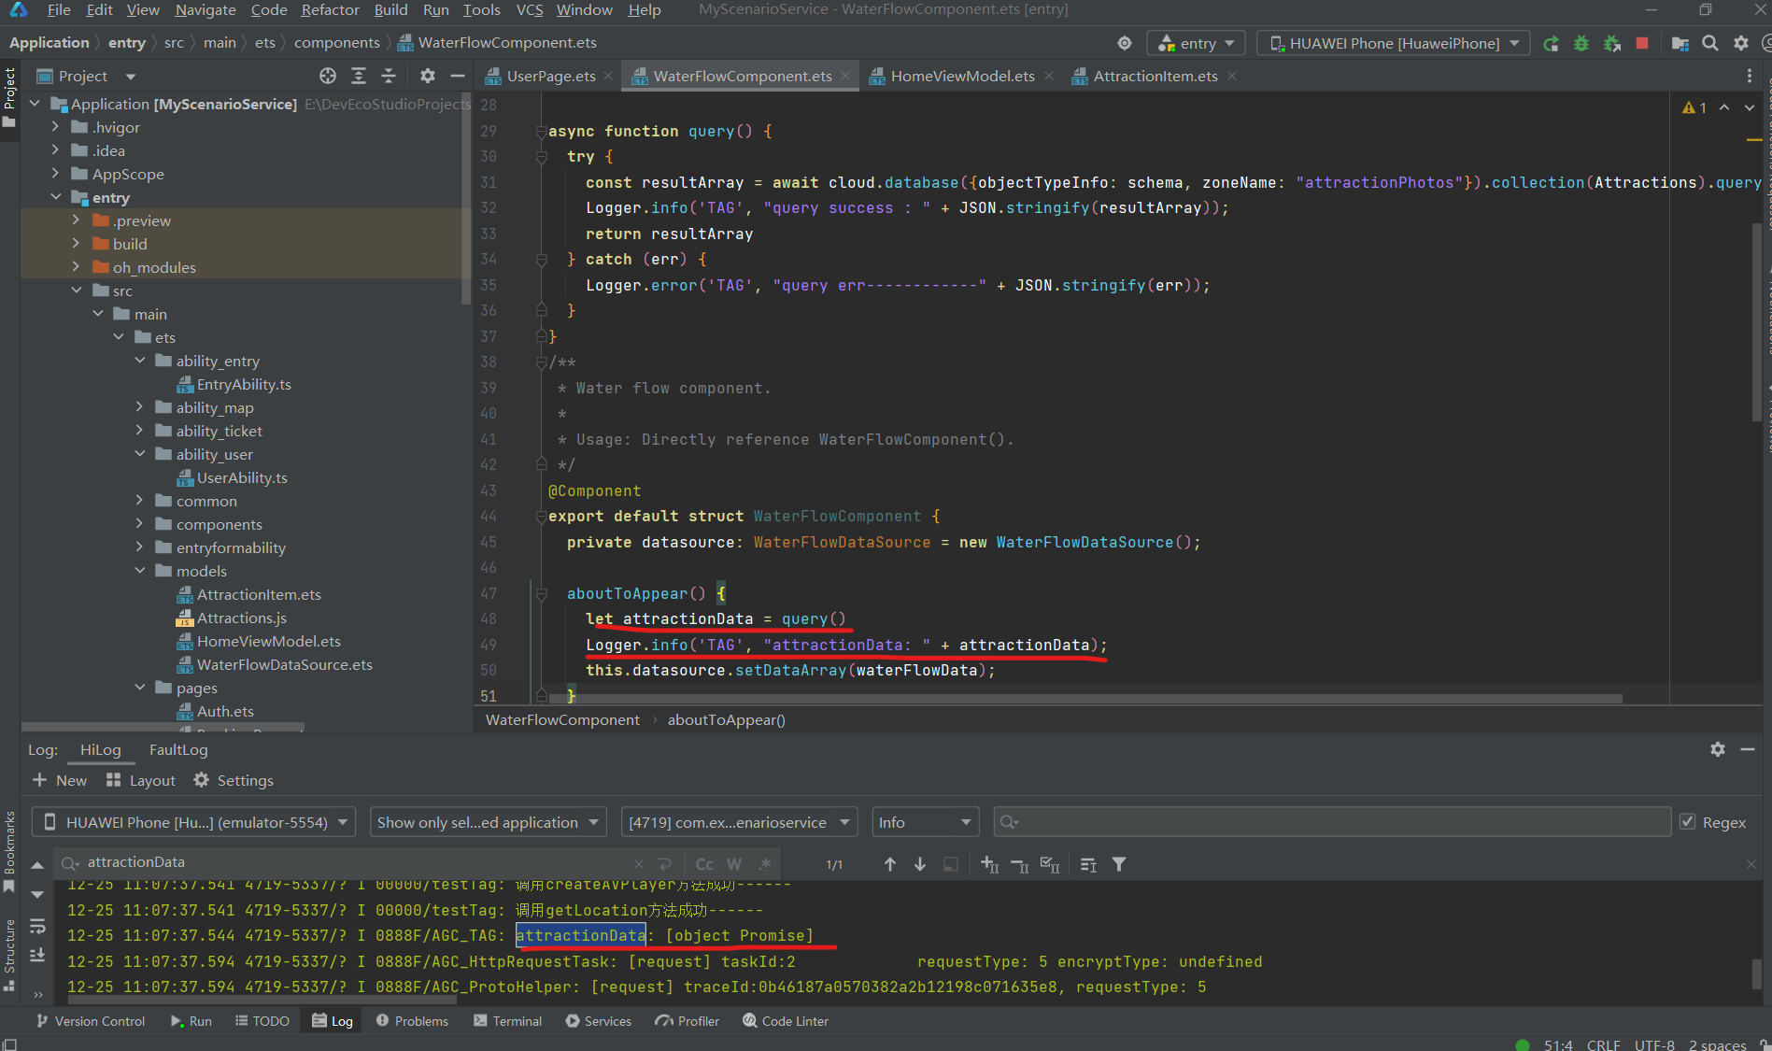
Task: Stop the running app with red square
Action: pyautogui.click(x=1642, y=43)
